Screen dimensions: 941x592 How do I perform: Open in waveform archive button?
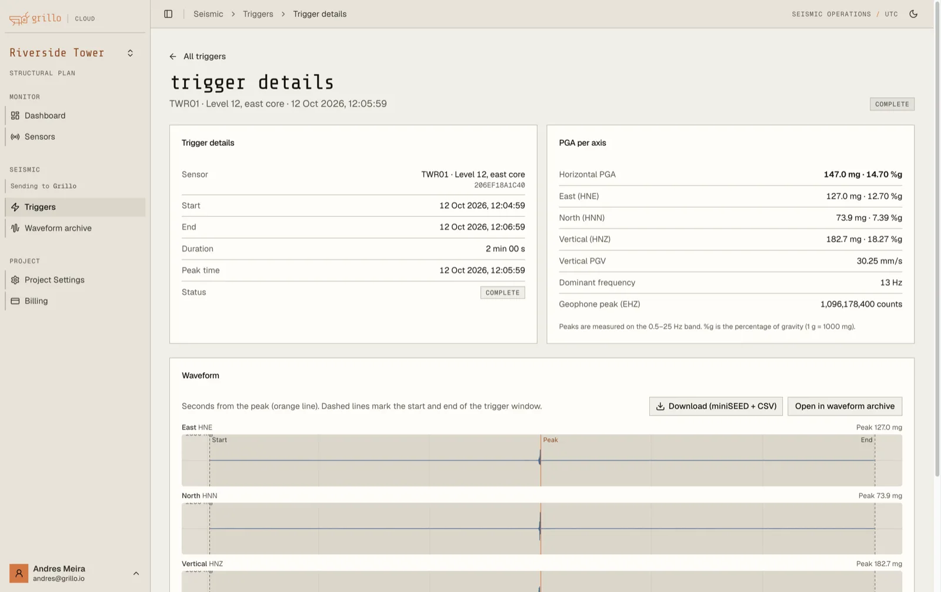pos(845,406)
